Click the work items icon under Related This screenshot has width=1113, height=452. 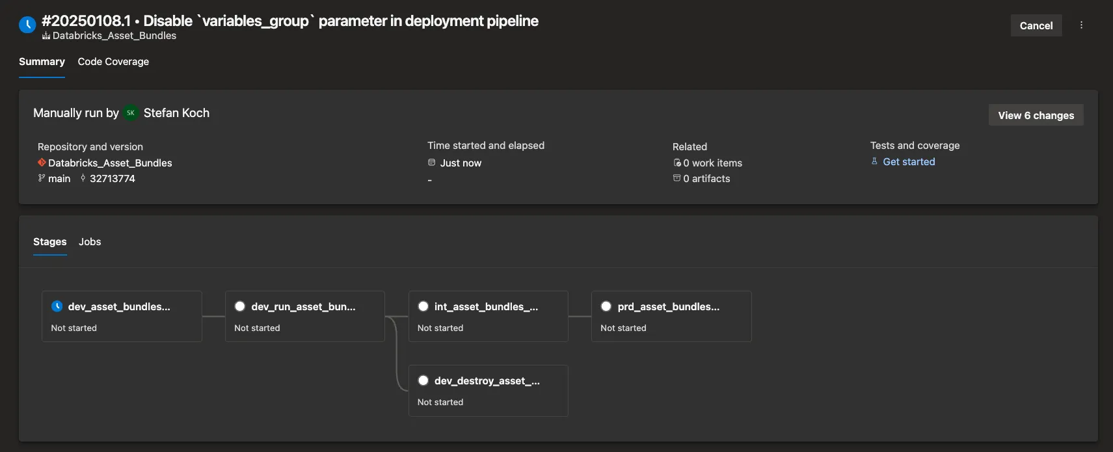point(677,163)
